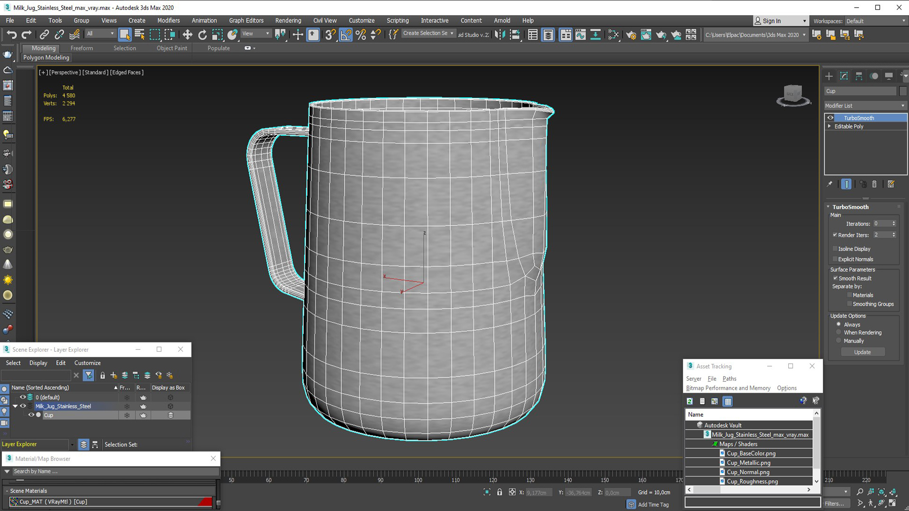Open the Create Selection Set dropdown
This screenshot has width=909, height=511.
428,33
